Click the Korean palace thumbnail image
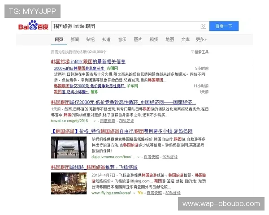 pos(69,147)
